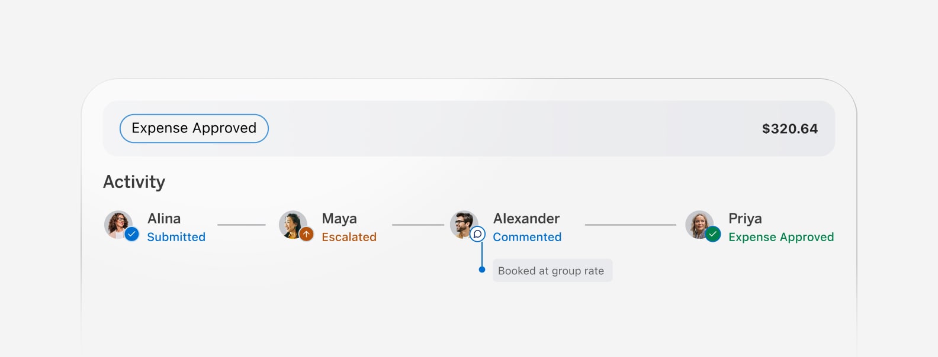
Task: Open Maya's profile avatar
Action: pyautogui.click(x=293, y=225)
